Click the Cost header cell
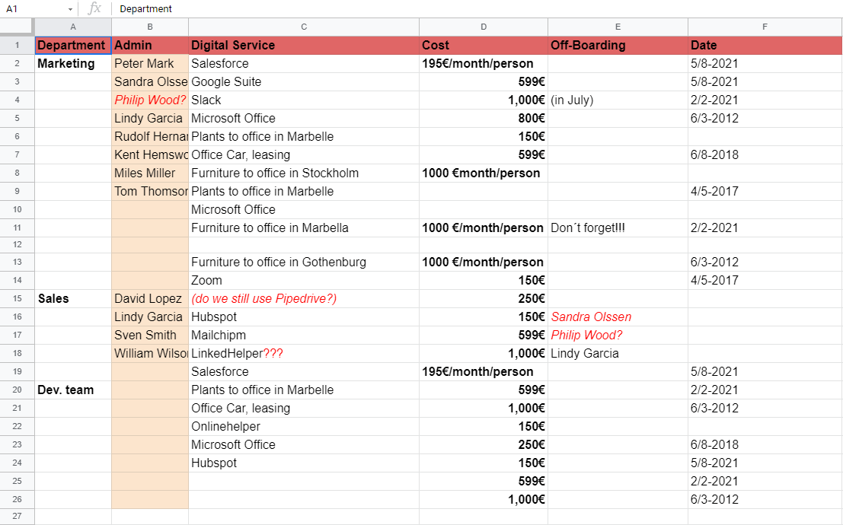The height and width of the screenshot is (525, 843). (x=484, y=45)
